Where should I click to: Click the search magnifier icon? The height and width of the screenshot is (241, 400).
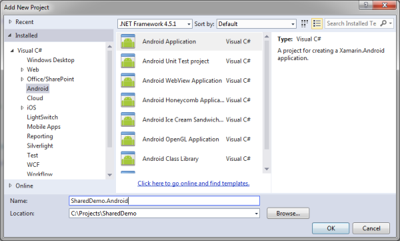point(383,23)
